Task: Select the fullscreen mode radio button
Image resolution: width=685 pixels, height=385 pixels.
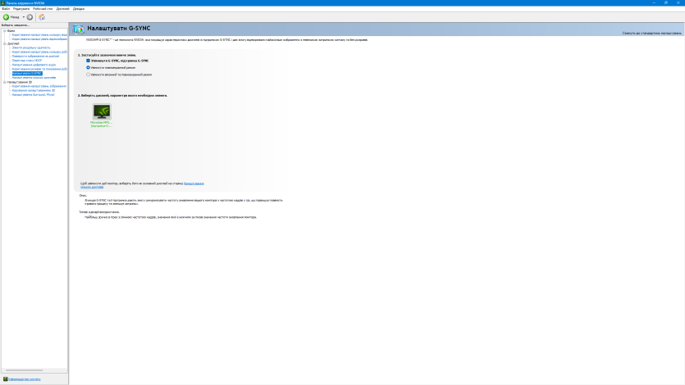Action: [89, 68]
